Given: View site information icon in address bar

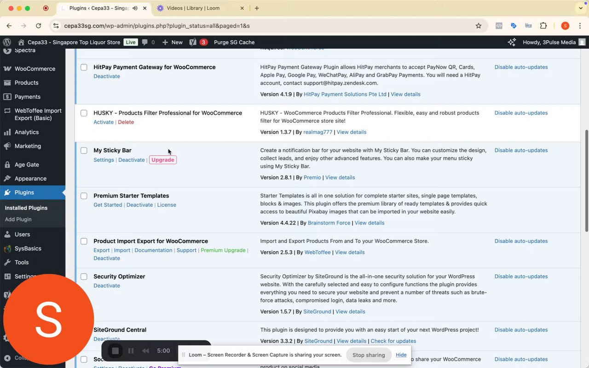Looking at the screenshot, I should coord(56,26).
